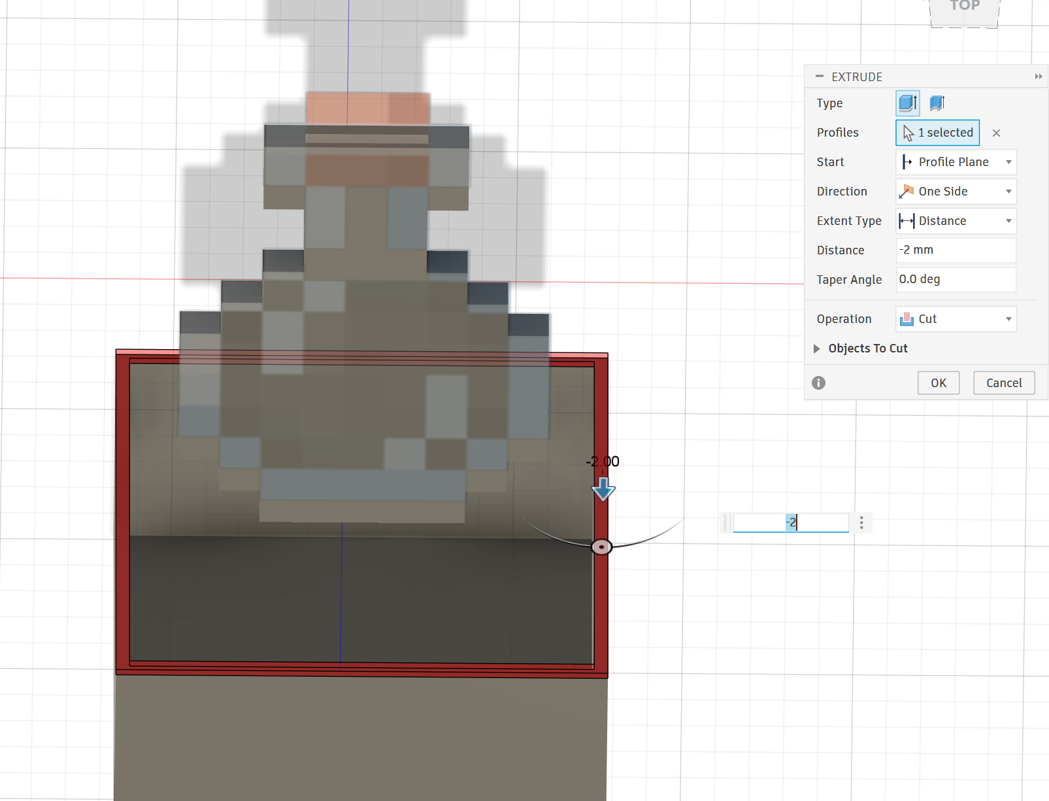Screen dimensions: 1049x801
Task: Click the Distance field showing -2 mm
Action: (x=956, y=250)
